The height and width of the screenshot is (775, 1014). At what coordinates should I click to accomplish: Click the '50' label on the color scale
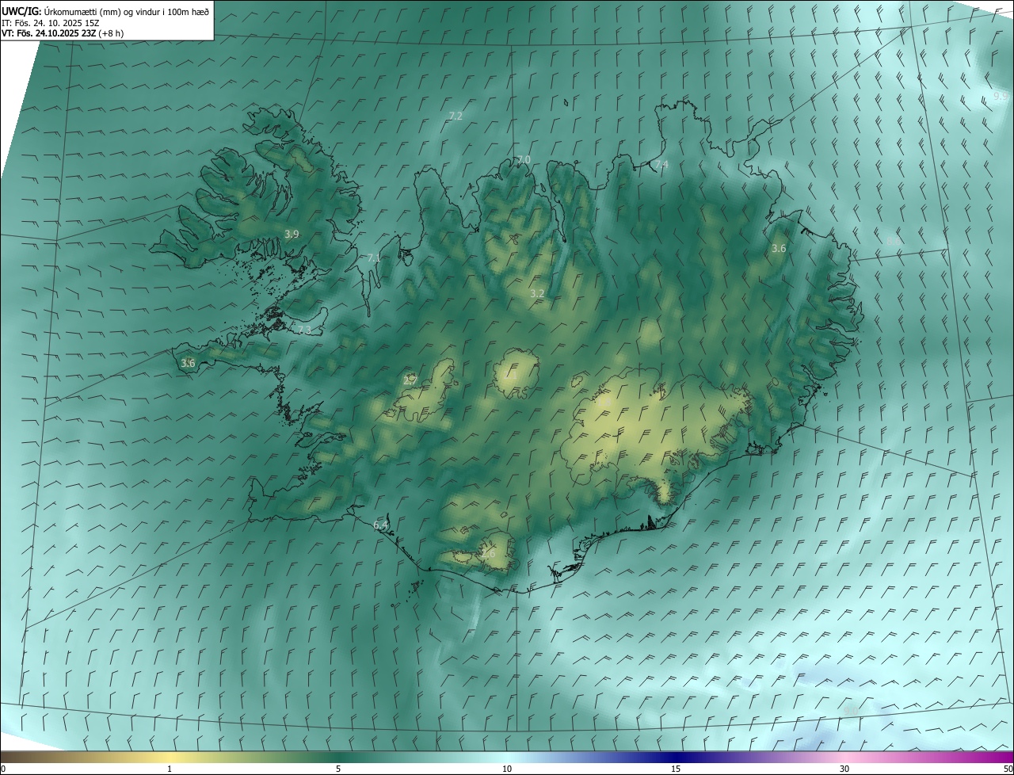1008,769
